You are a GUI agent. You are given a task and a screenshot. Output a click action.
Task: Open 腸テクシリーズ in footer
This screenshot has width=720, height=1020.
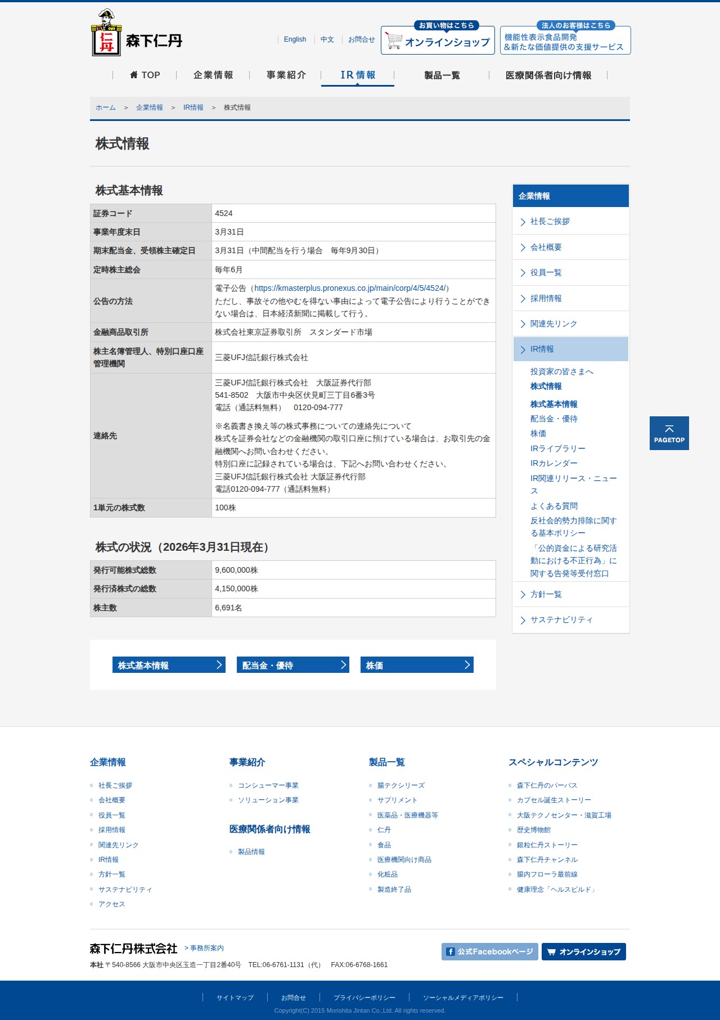[401, 785]
